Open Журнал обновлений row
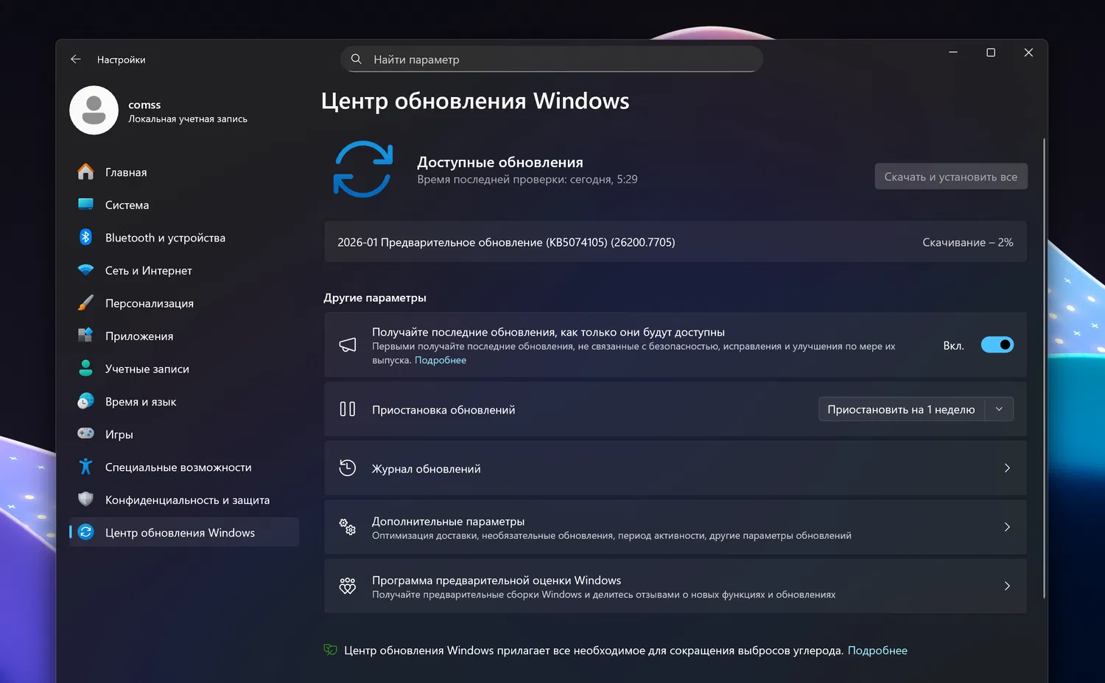The image size is (1105, 683). tap(676, 468)
